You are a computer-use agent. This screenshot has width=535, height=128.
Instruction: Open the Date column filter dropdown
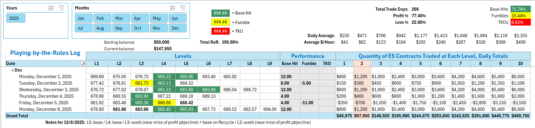click(83, 64)
